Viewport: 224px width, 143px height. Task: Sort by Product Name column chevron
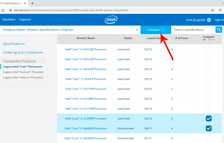86,43
